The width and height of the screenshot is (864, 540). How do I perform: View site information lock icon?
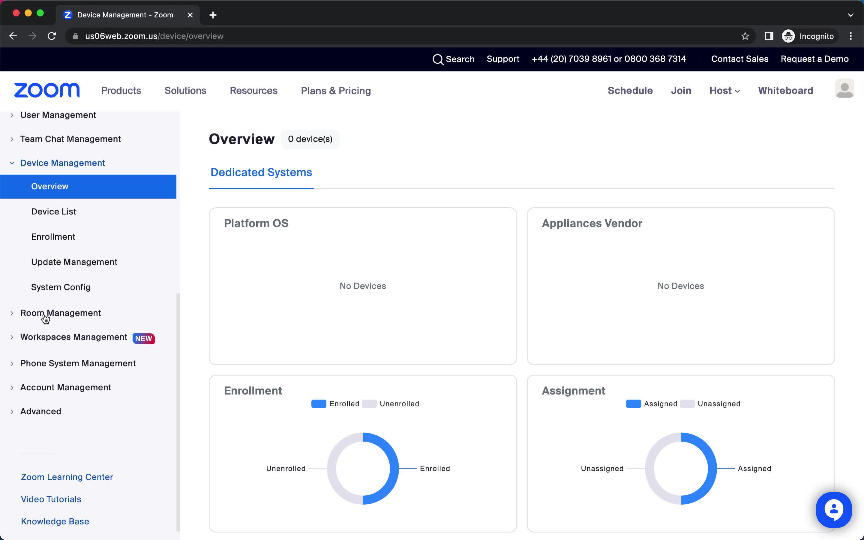pos(75,36)
